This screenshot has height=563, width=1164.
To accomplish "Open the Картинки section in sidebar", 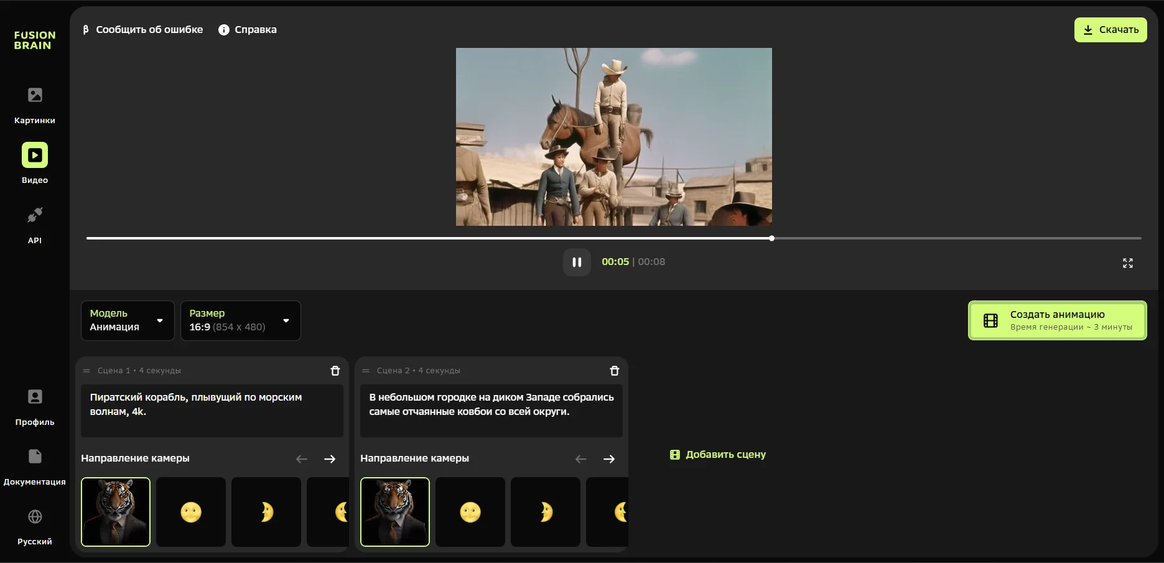I will [35, 95].
